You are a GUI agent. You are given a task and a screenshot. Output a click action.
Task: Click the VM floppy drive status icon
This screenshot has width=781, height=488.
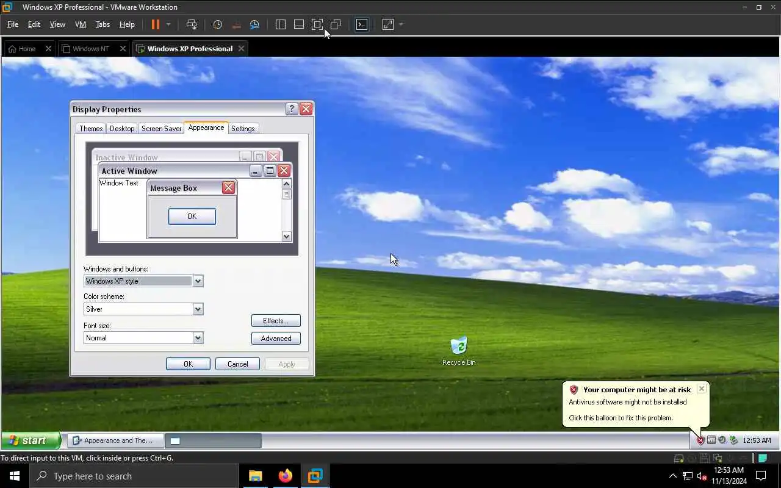click(x=704, y=458)
